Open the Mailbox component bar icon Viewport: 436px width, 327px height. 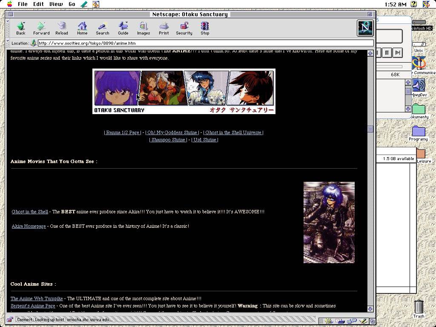coord(340,321)
